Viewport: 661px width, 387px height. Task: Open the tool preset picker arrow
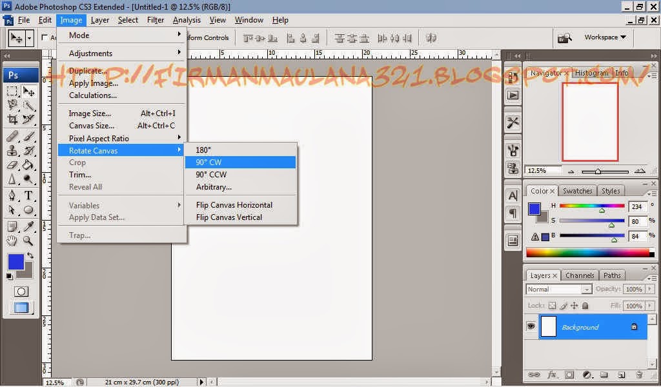tap(30, 38)
